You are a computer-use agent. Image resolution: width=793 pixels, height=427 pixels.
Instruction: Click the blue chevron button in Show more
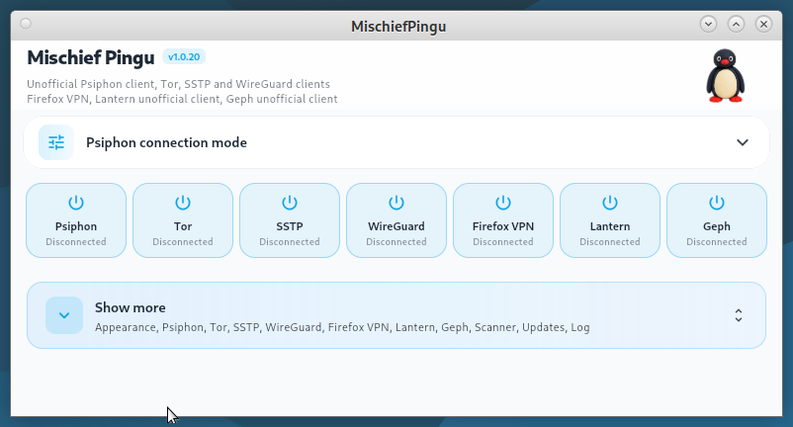64,315
